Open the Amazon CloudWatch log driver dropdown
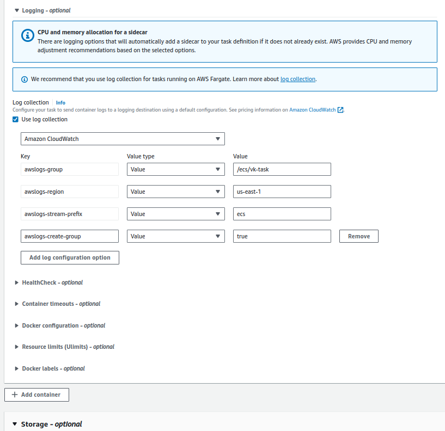Screen dimensions: 445x431 tap(123, 139)
